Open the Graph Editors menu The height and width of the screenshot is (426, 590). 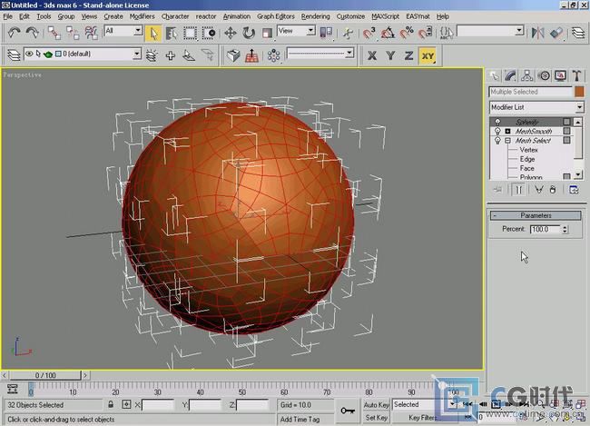[275, 16]
